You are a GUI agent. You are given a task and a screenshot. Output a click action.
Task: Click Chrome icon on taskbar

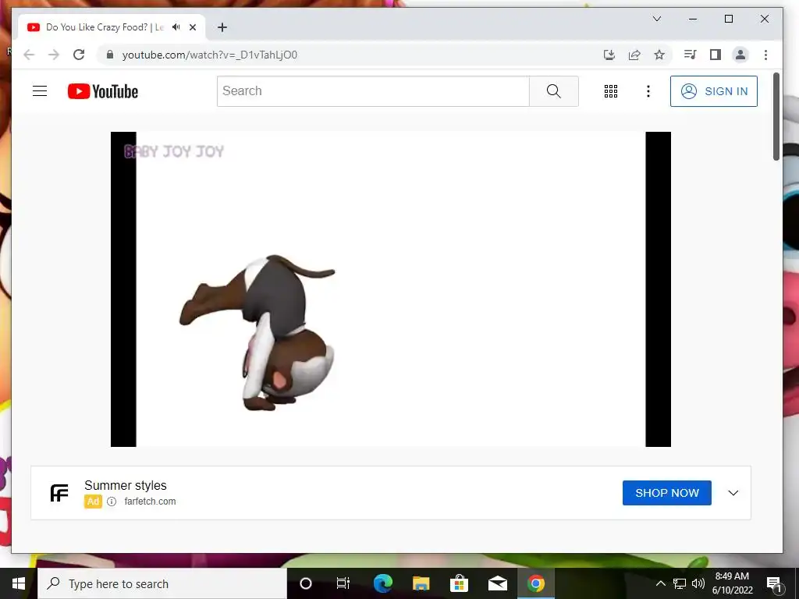(x=535, y=583)
